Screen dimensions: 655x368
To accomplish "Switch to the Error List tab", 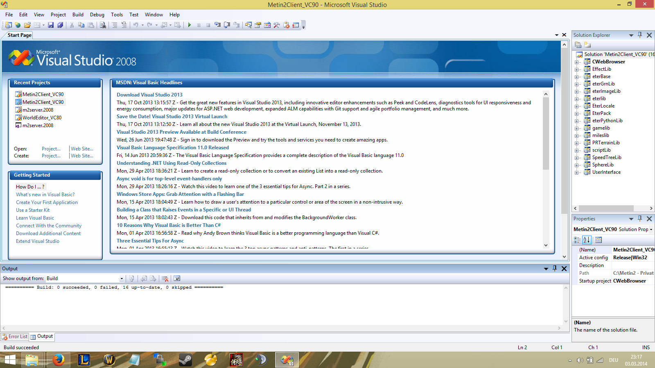I will point(15,337).
